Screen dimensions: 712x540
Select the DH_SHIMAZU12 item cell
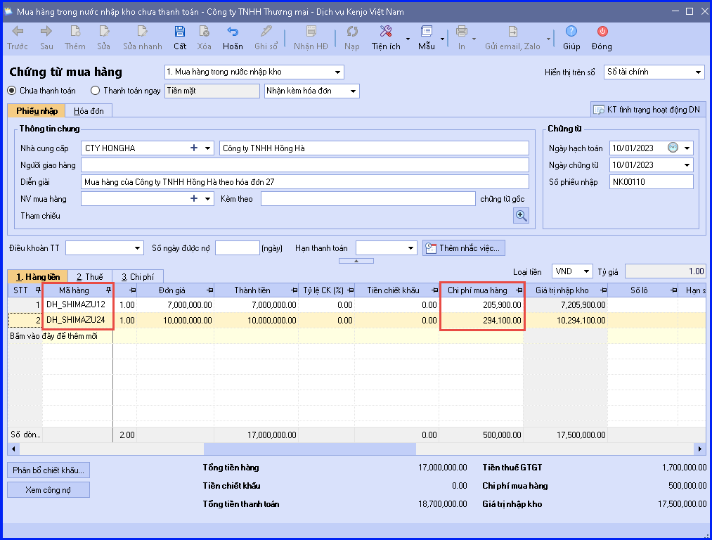(77, 304)
